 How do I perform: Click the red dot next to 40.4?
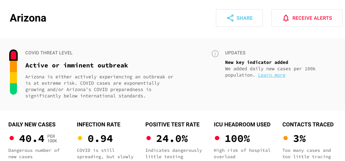click(12, 138)
